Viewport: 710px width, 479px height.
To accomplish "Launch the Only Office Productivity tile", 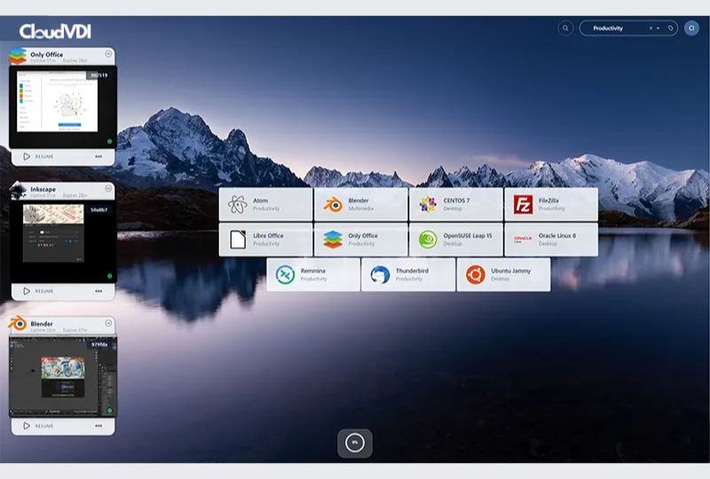I will point(361,239).
